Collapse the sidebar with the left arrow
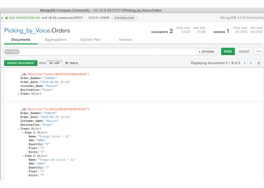 tap(2, 18)
